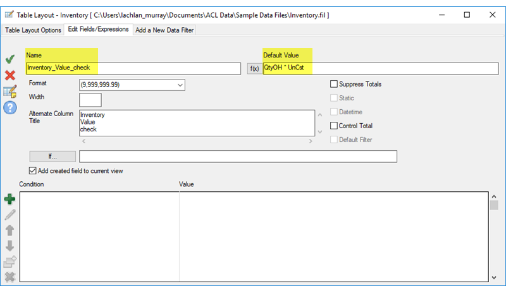The height and width of the screenshot is (286, 506).
Task: Click the Table Layout window title icon
Action: 9,14
